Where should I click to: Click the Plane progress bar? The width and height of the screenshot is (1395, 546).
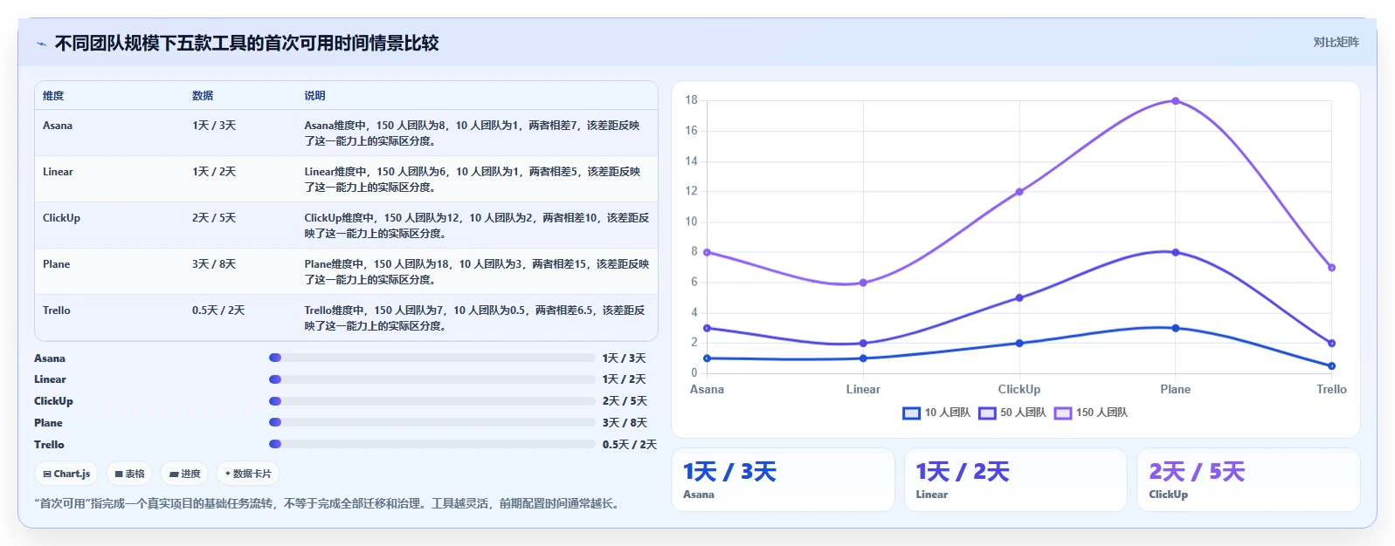click(x=432, y=422)
